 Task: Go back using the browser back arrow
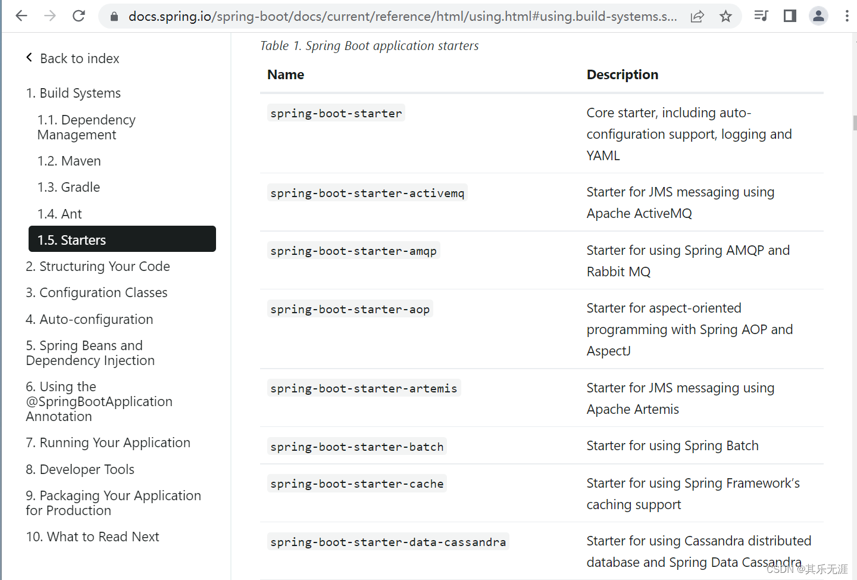coord(21,16)
